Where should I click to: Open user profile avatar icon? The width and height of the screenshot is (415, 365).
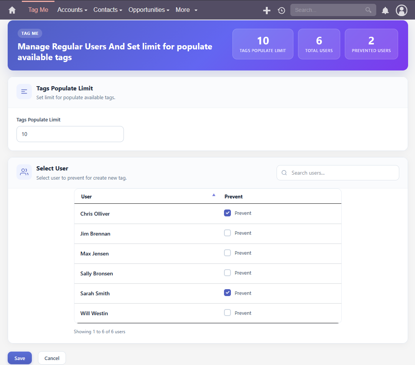click(401, 10)
